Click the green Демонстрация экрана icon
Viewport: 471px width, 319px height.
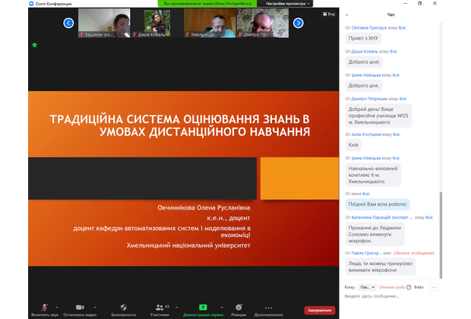[203, 307]
